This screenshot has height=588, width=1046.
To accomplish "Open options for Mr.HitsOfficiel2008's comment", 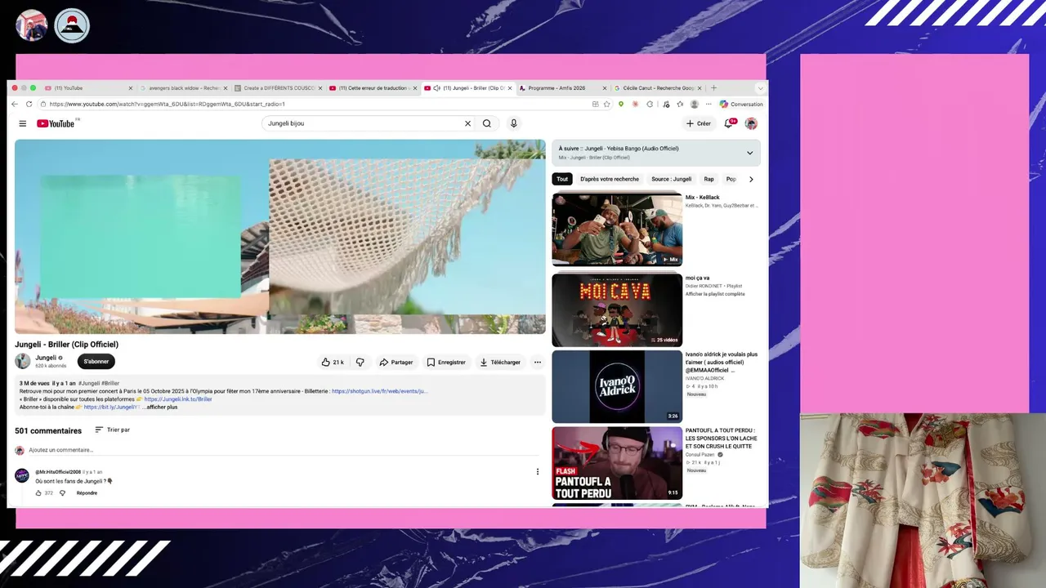I will (x=537, y=471).
